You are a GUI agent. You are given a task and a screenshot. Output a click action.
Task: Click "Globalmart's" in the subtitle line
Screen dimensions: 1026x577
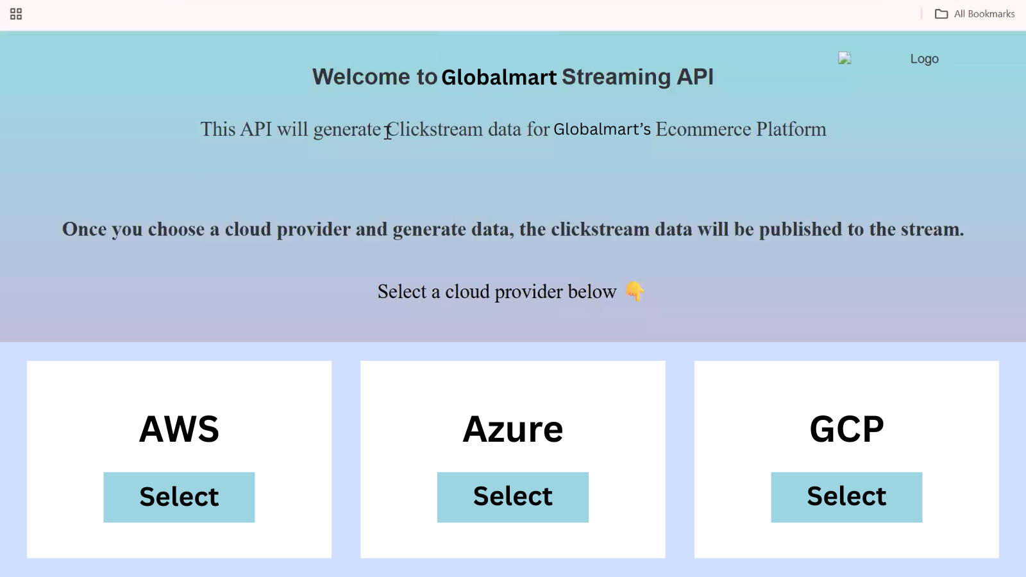coord(602,130)
